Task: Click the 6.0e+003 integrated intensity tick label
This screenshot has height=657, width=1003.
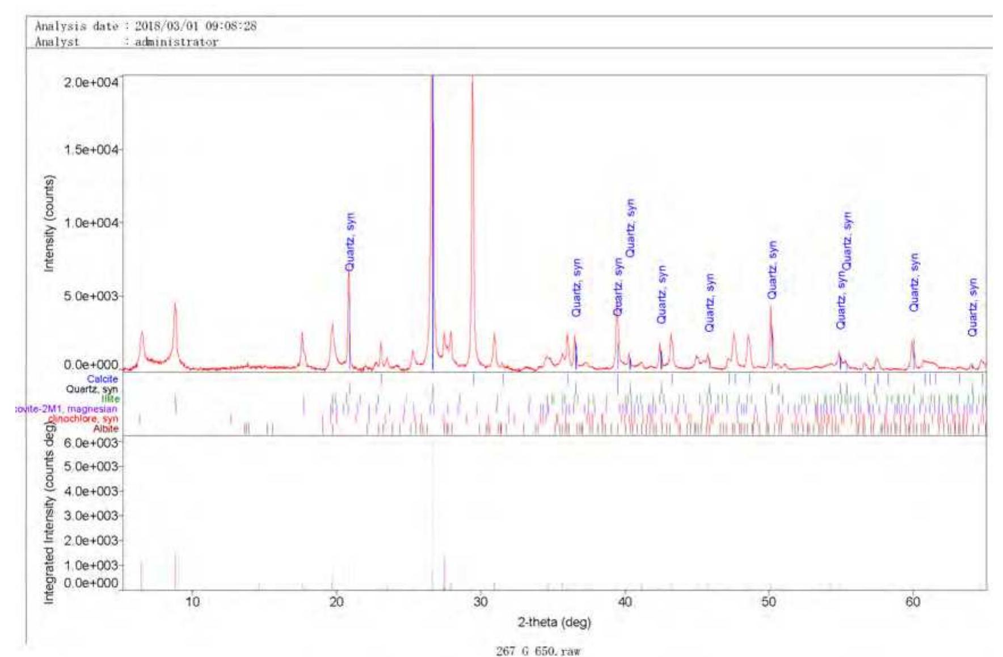Action: point(91,443)
